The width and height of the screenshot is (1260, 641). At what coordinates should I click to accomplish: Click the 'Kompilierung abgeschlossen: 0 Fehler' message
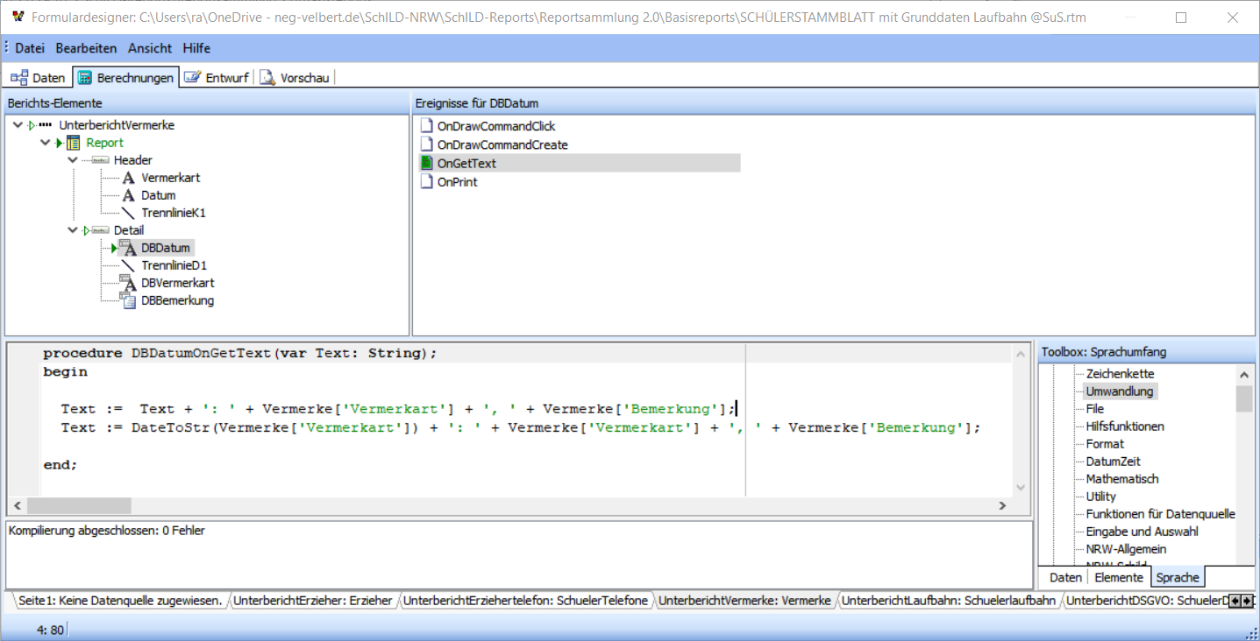click(107, 531)
